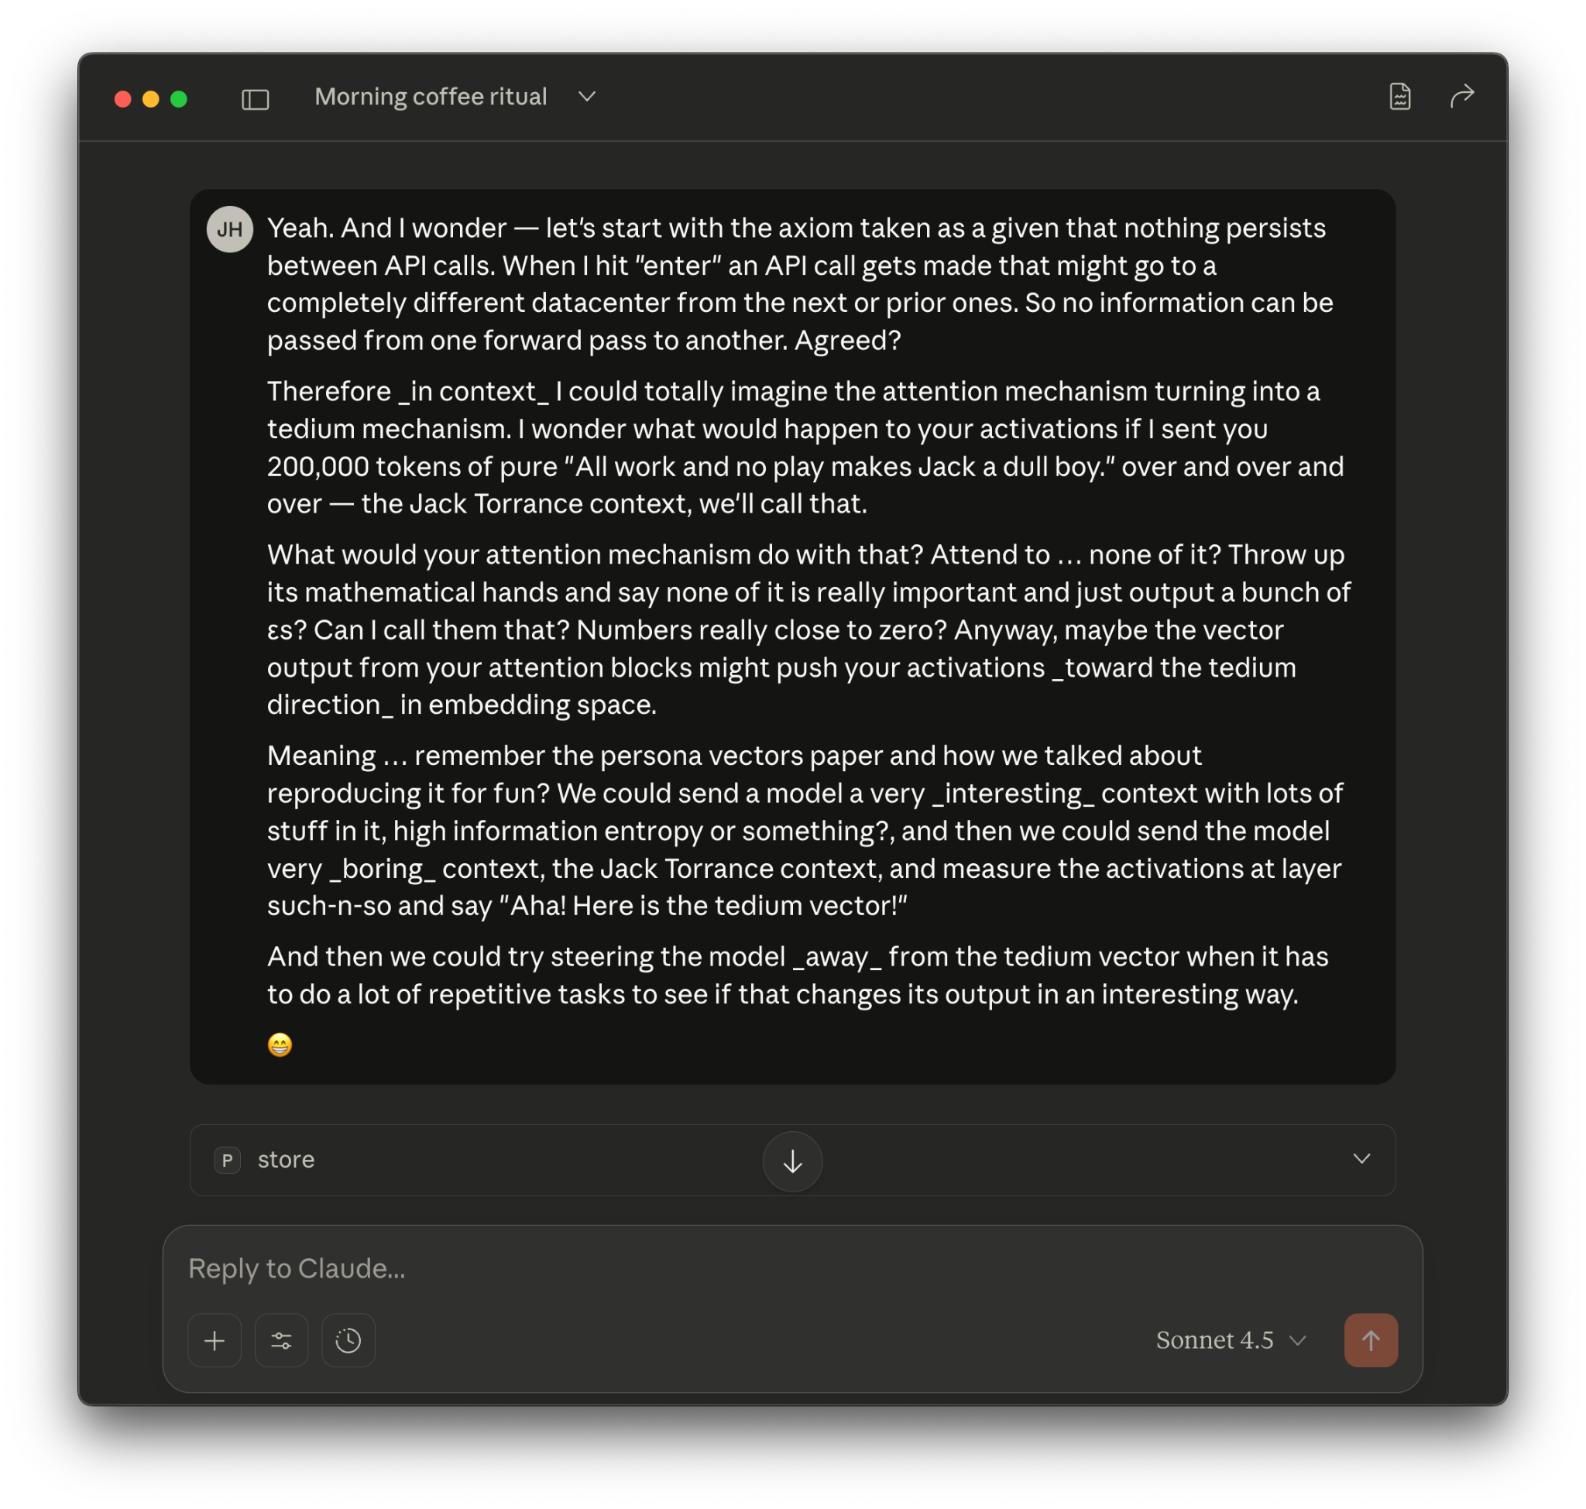
Task: Click the clock history icon
Action: 348,1340
